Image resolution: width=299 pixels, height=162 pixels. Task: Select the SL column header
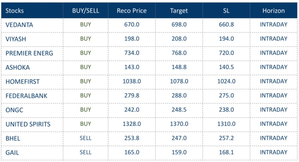point(226,11)
